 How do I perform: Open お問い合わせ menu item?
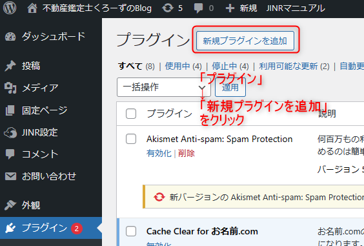point(51,176)
